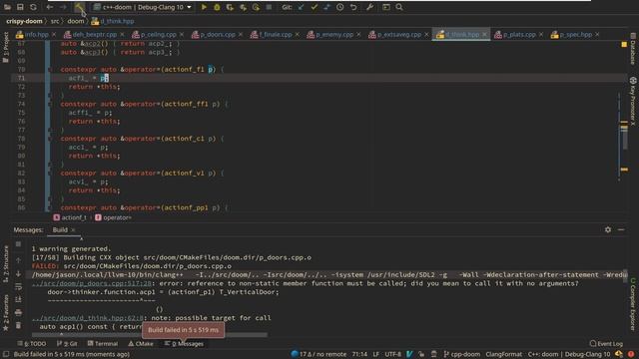
Task: Fold the operator= block at line 78
Action: (50, 139)
